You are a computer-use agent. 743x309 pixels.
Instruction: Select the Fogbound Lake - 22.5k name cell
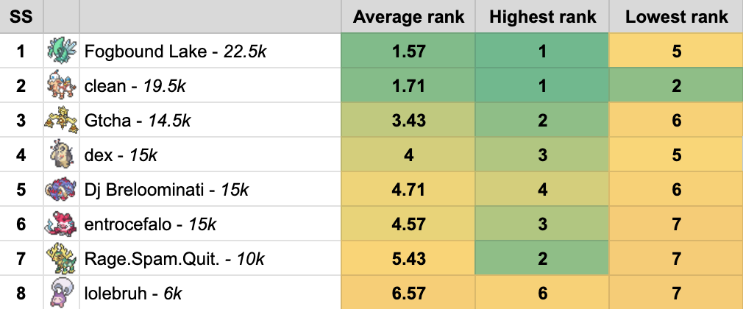(211, 51)
